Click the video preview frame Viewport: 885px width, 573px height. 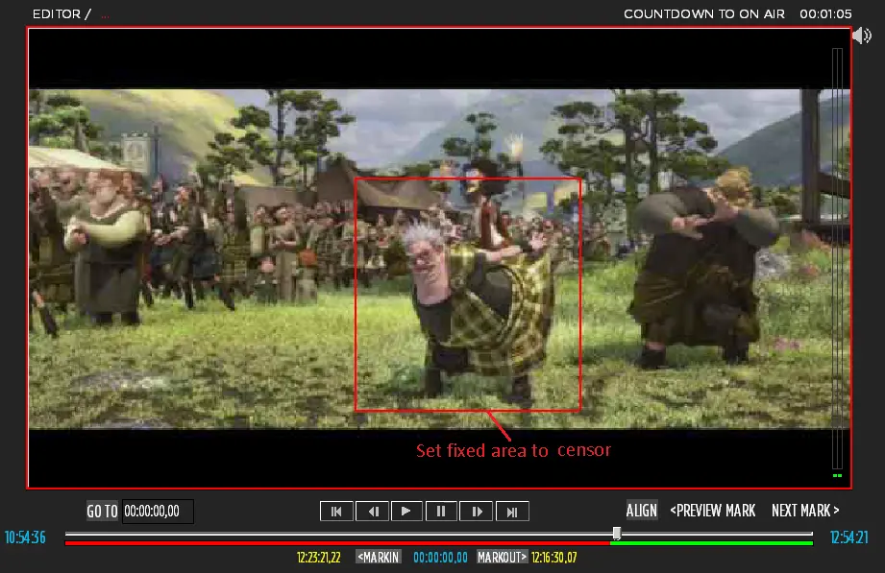pos(439,258)
